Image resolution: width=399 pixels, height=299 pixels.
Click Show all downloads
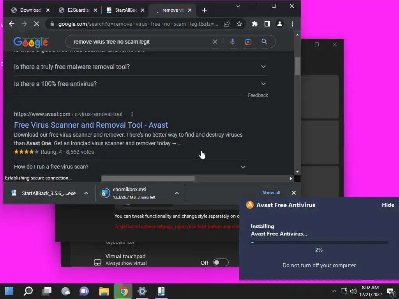tap(271, 193)
